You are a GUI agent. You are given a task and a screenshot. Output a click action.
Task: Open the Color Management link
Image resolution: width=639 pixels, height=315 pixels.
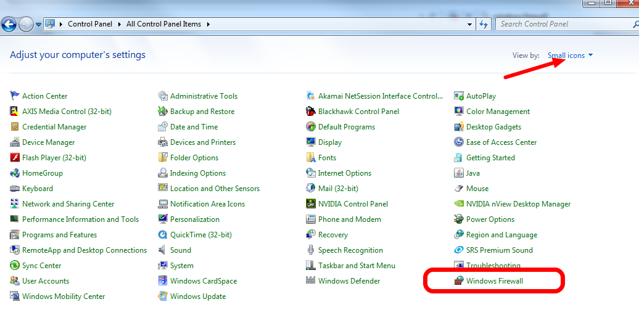pos(498,111)
